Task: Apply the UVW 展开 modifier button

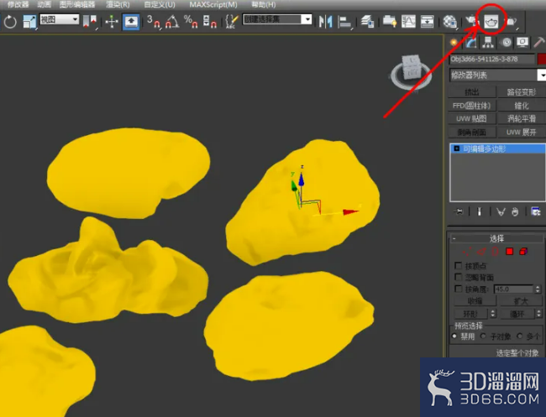Action: pyautogui.click(x=522, y=133)
